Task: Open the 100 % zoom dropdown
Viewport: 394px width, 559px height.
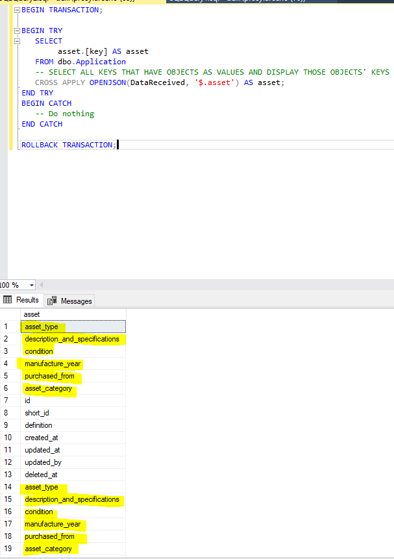Action: 32,285
